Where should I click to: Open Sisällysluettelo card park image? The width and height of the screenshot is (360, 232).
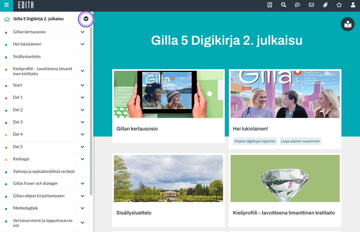[x=168, y=178]
